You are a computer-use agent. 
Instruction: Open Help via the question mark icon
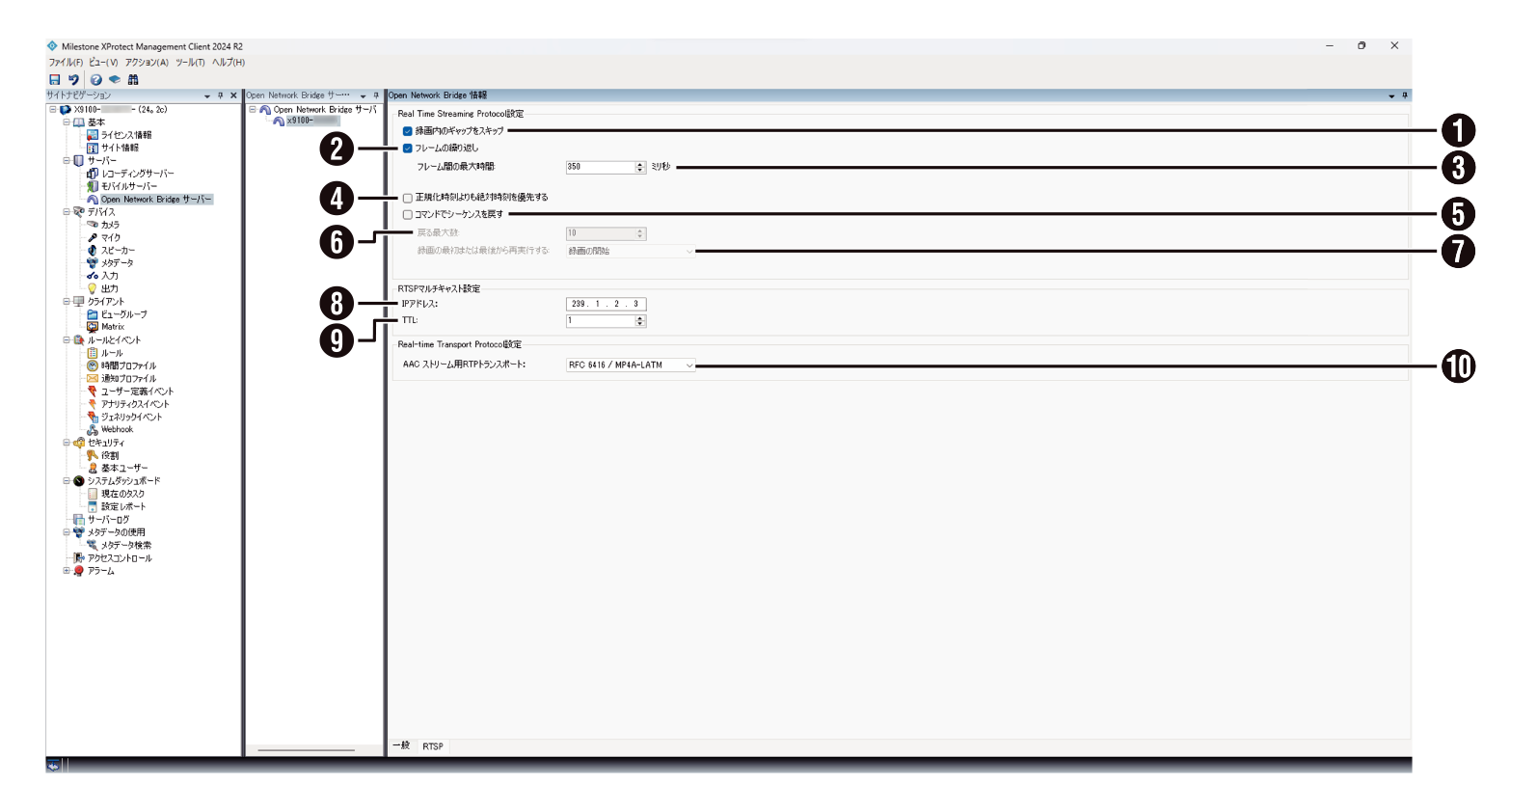[x=96, y=80]
